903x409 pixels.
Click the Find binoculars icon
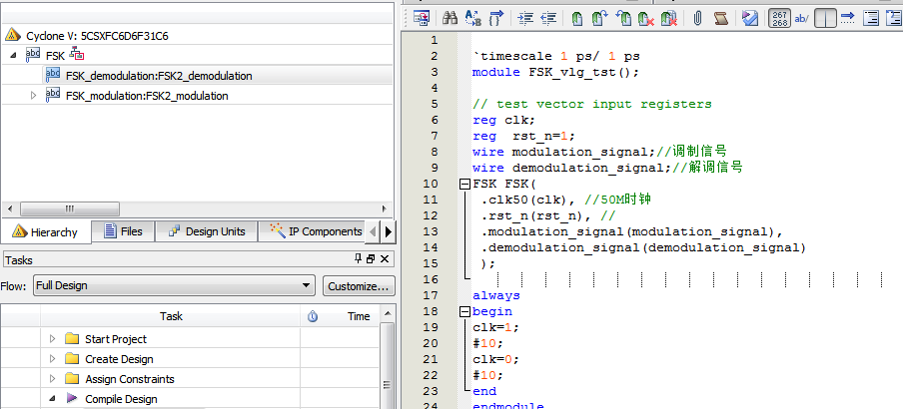(450, 18)
